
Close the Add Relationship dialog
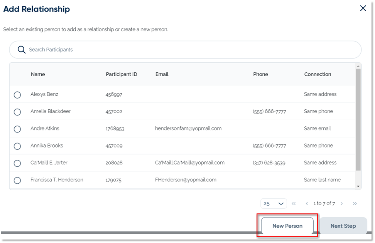tap(363, 8)
